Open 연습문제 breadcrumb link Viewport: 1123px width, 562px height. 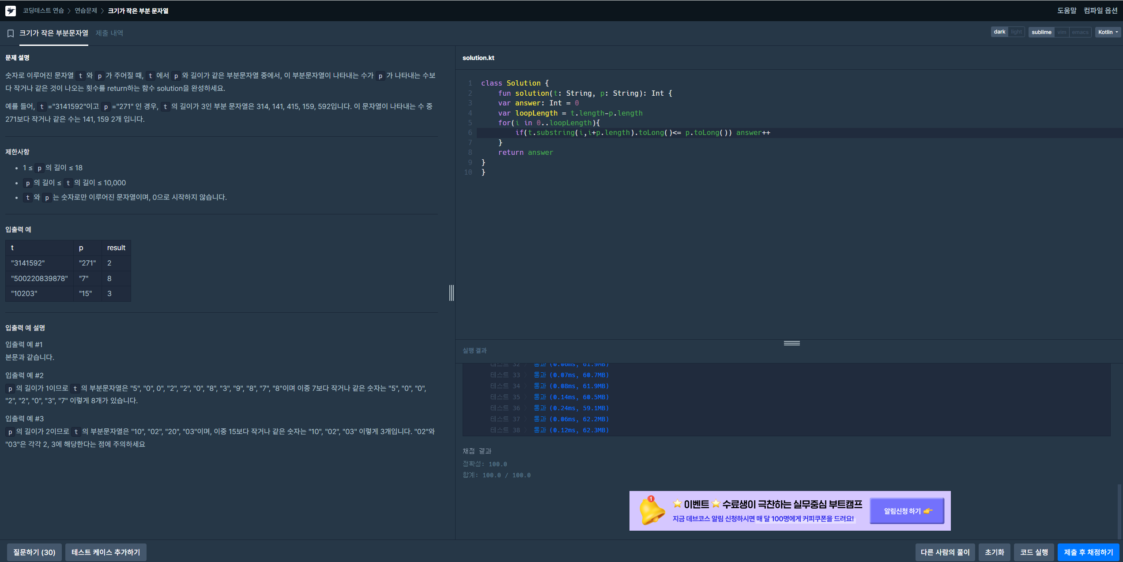coord(86,11)
